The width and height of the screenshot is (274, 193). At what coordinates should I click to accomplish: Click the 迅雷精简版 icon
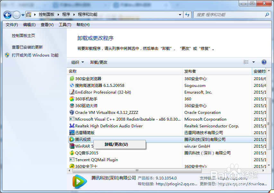[x=72, y=133]
